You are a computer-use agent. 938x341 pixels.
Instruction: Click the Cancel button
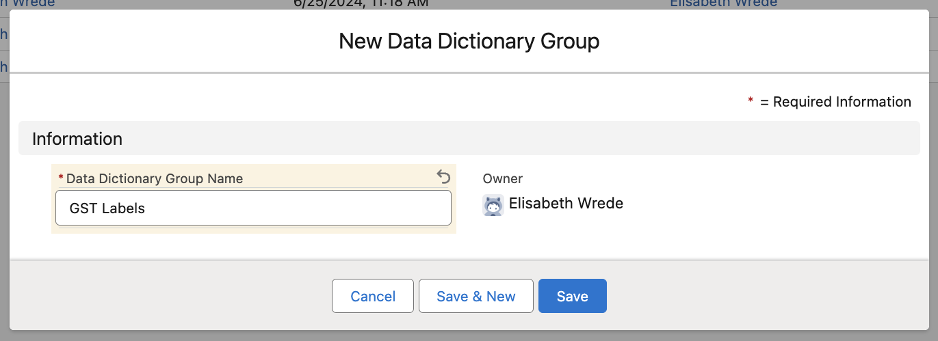(x=373, y=296)
